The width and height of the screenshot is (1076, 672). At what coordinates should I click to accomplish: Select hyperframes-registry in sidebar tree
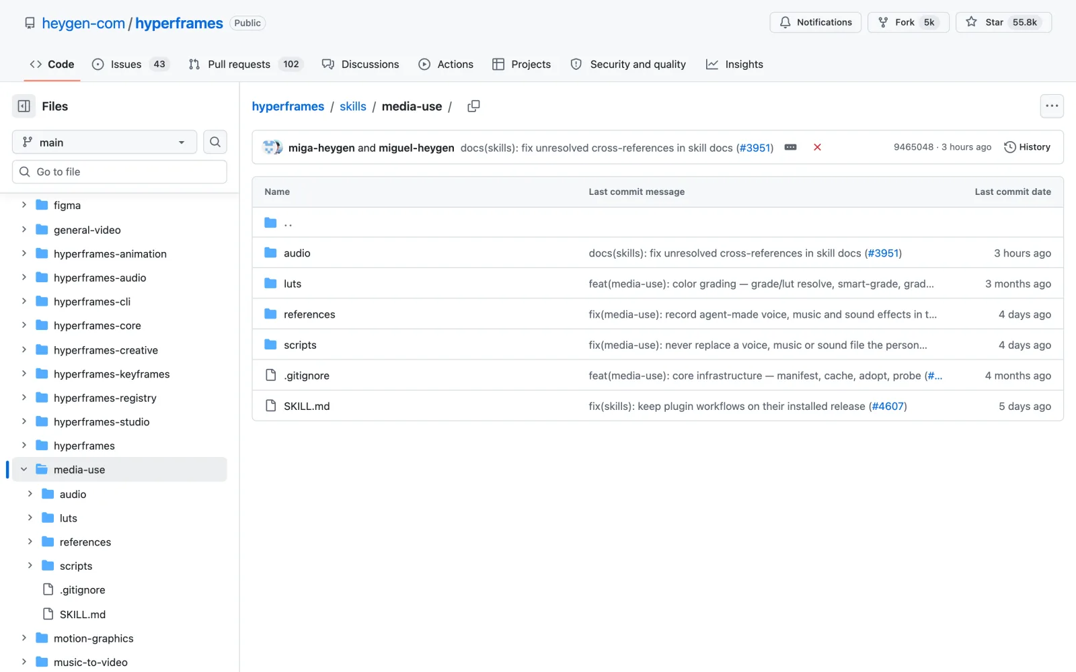coord(105,398)
